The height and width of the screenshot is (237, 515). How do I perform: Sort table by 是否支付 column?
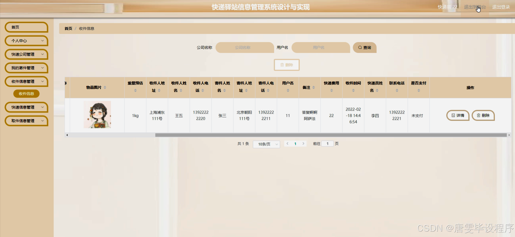pyautogui.click(x=418, y=91)
